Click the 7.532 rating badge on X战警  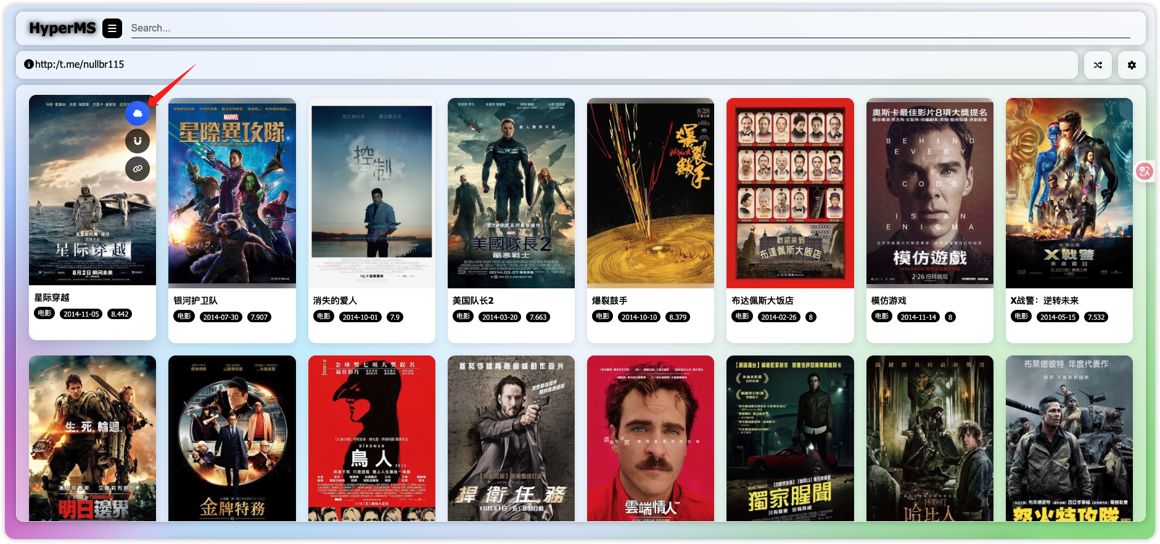pos(1096,317)
